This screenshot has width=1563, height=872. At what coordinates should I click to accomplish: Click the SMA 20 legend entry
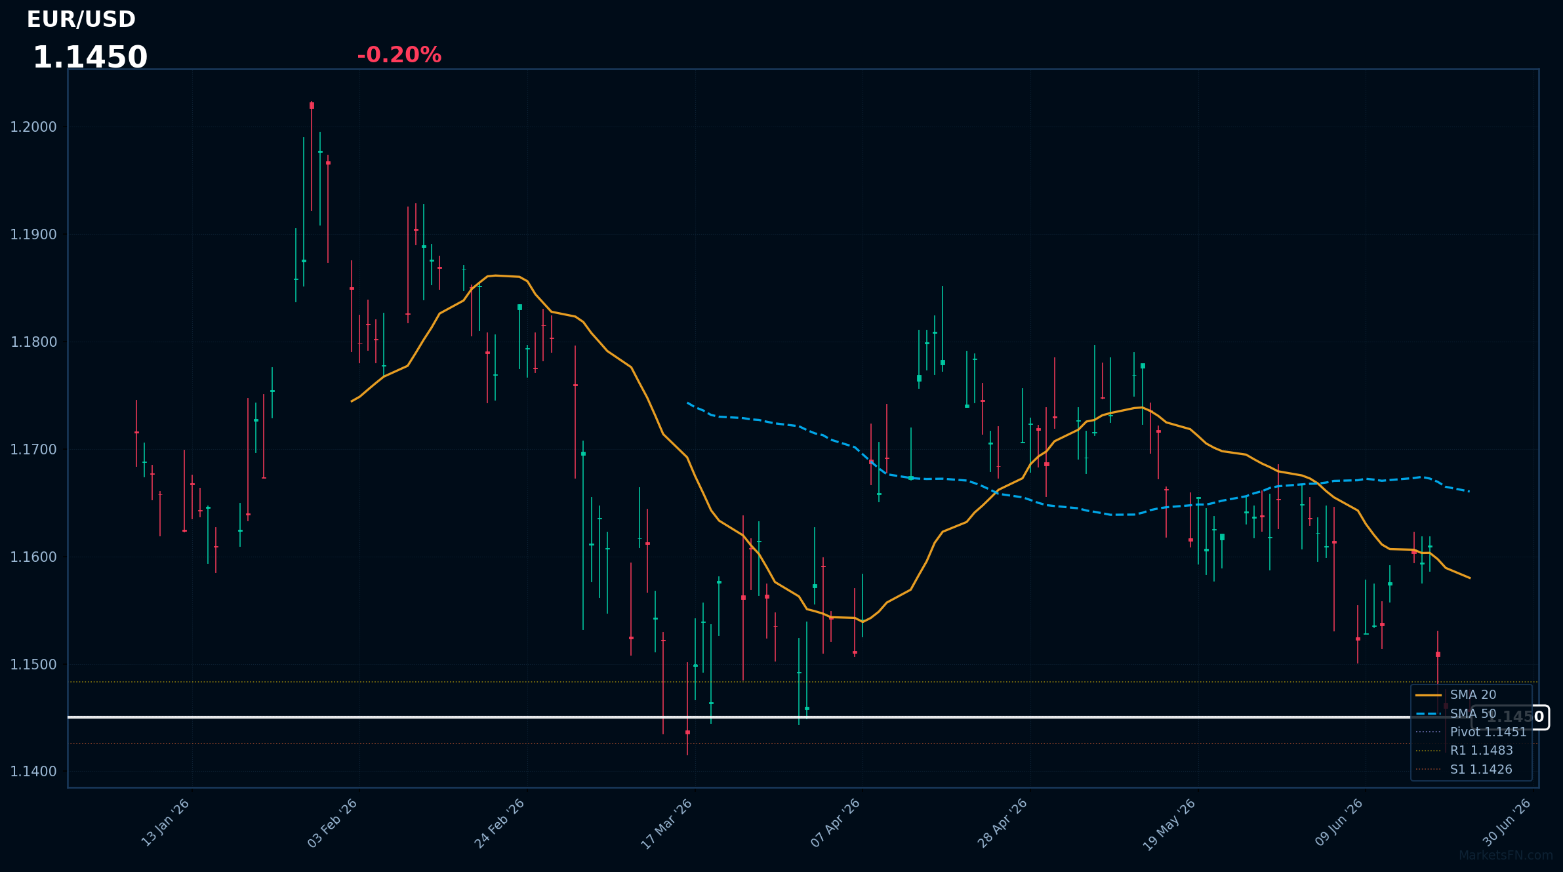click(1456, 695)
